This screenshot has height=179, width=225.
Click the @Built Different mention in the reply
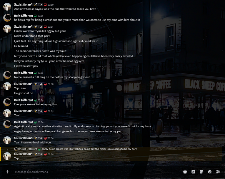(27, 149)
